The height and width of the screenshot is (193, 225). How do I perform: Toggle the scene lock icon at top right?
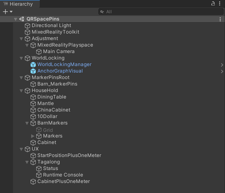click(x=213, y=3)
